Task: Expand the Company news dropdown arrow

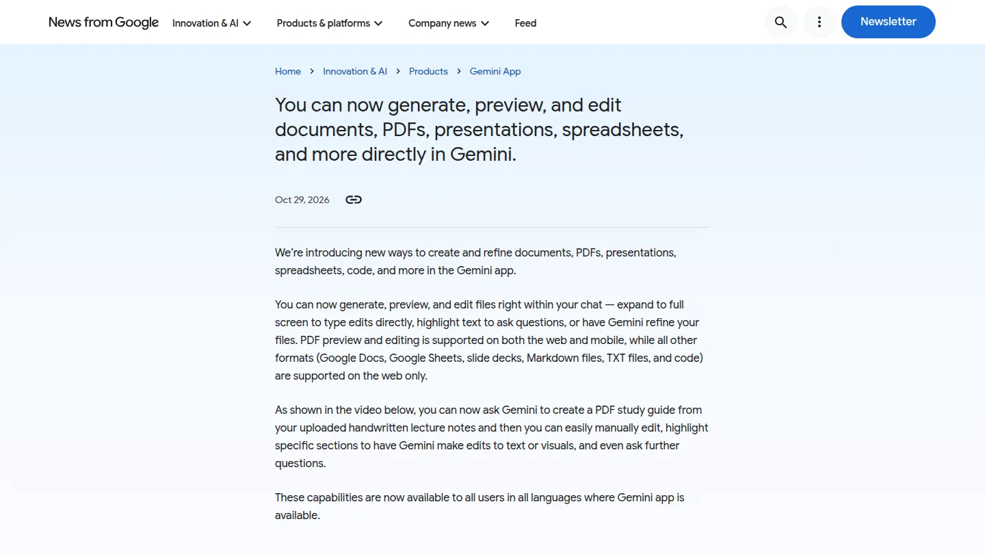Action: (485, 23)
